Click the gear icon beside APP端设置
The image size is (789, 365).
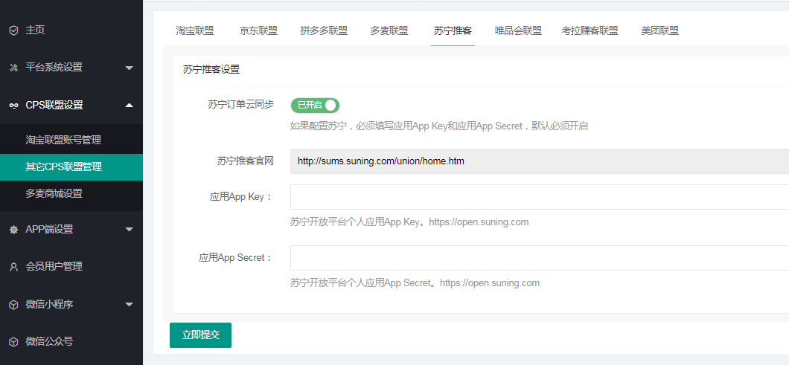13,229
